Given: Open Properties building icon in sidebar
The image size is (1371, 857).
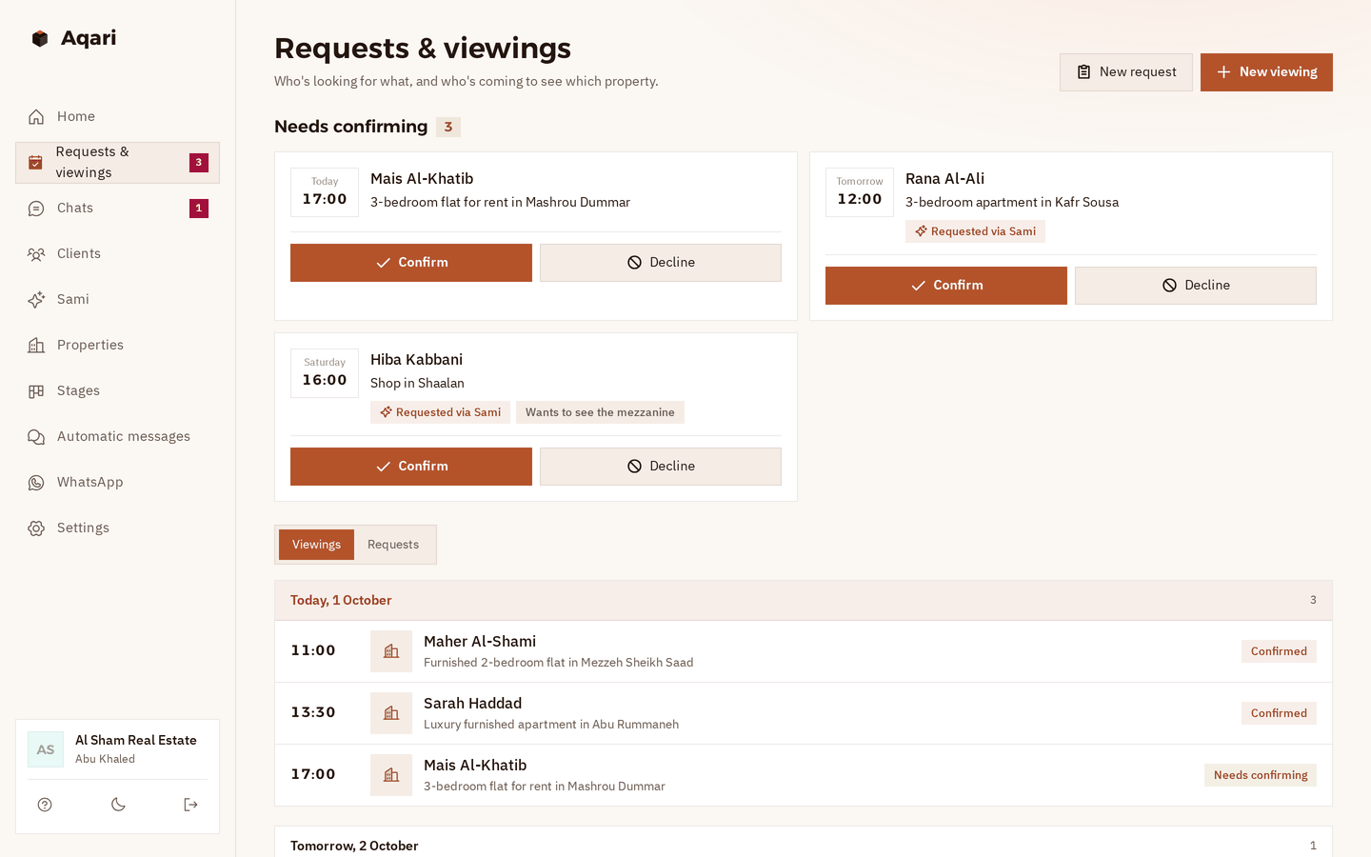Looking at the screenshot, I should 36,346.
